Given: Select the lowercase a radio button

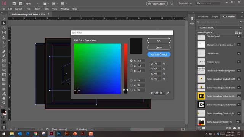Looking at the screenshot, I should pyautogui.click(x=132, y=85).
